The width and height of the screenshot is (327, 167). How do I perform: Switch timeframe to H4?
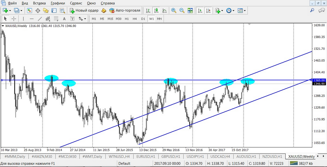[134, 18]
